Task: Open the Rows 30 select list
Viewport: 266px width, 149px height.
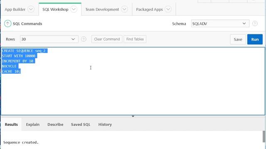Action: (x=49, y=39)
